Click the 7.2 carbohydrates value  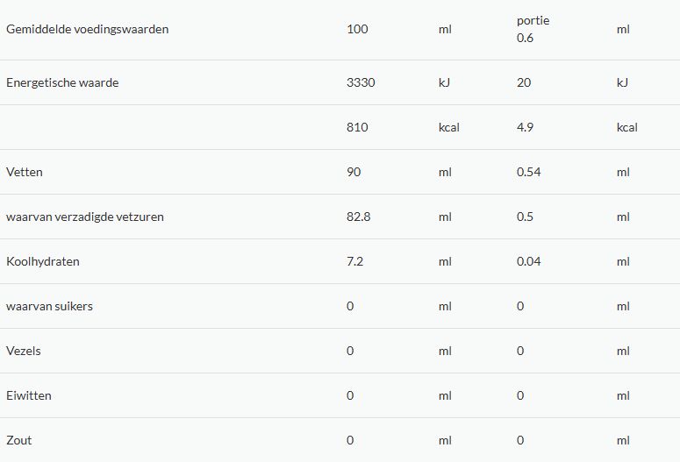pyautogui.click(x=354, y=261)
